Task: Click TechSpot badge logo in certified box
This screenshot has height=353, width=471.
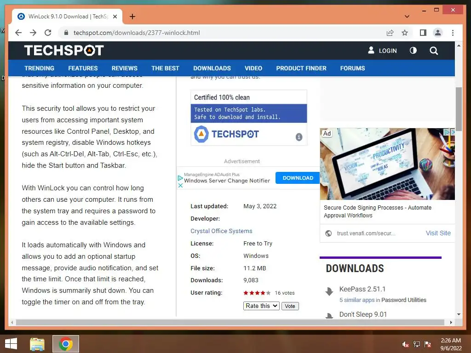Action: point(226,134)
